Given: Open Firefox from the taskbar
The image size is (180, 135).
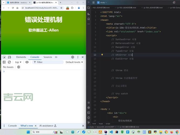Looking at the screenshot, I should pos(172,132).
